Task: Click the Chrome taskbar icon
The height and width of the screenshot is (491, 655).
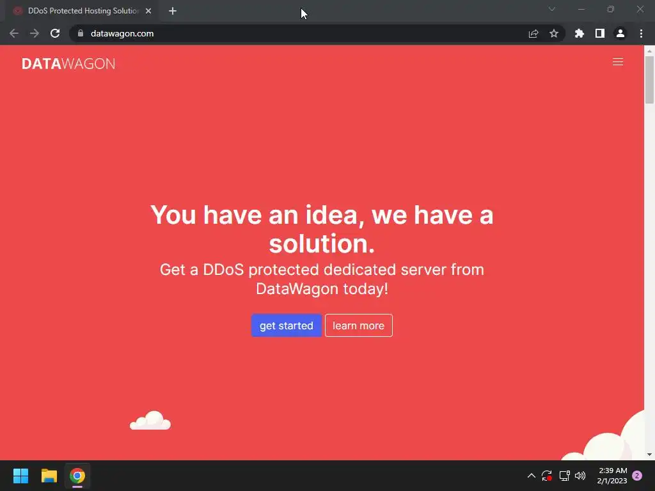Action: coord(77,476)
